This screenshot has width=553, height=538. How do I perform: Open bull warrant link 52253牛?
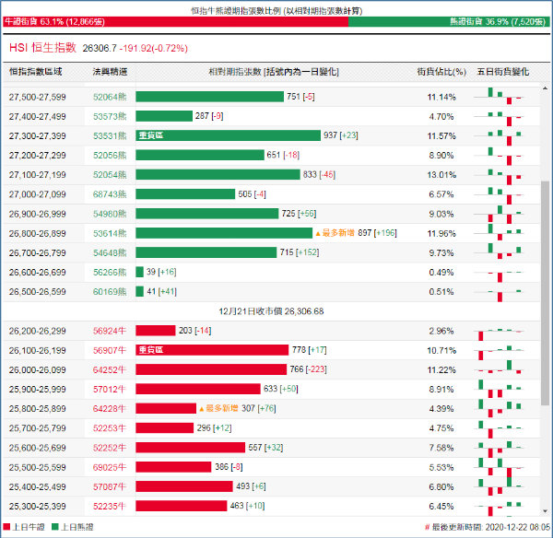tap(110, 428)
